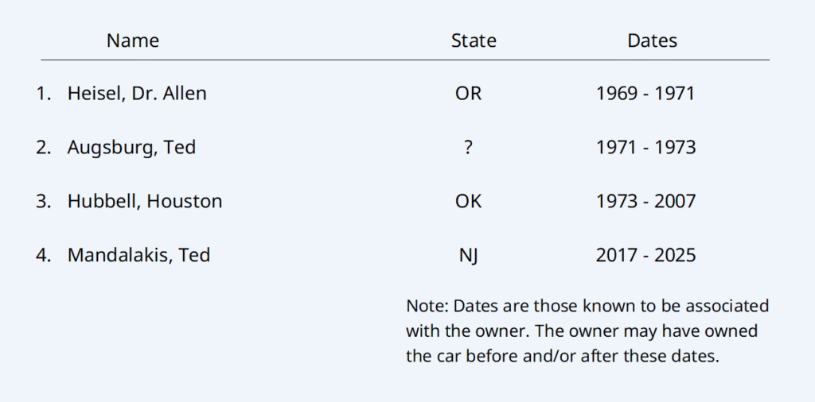Select row number 3

[43, 201]
